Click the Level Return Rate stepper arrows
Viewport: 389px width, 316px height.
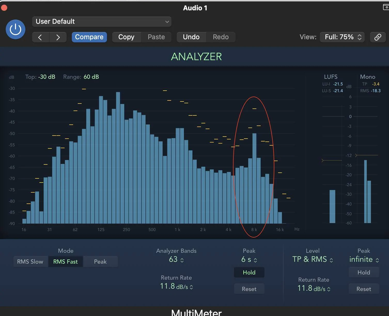[329, 289]
